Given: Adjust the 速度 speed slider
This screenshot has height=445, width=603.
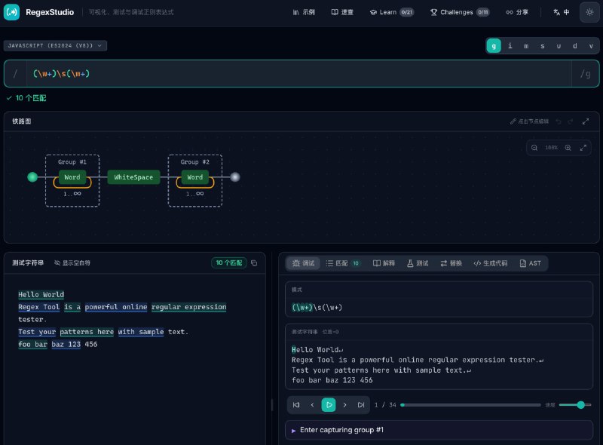Looking at the screenshot, I should pyautogui.click(x=575, y=405).
